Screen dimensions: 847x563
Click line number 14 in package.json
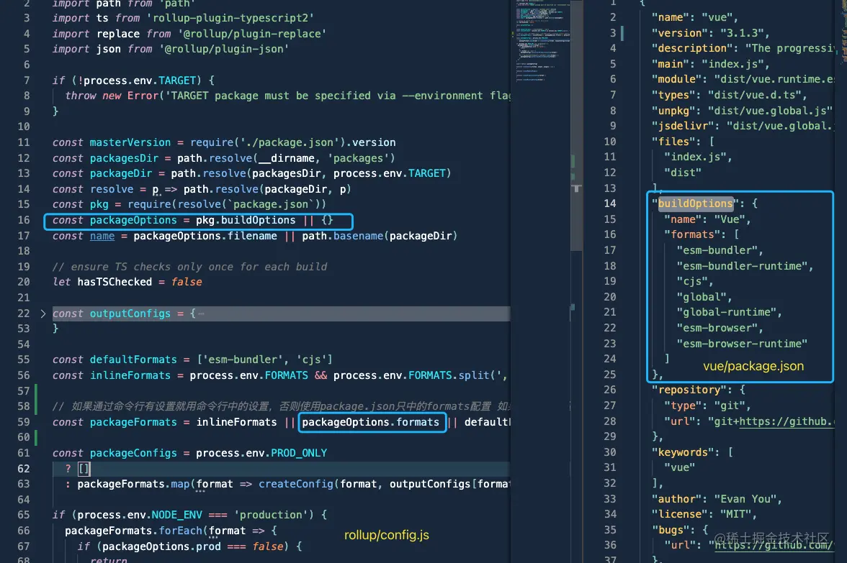click(609, 204)
